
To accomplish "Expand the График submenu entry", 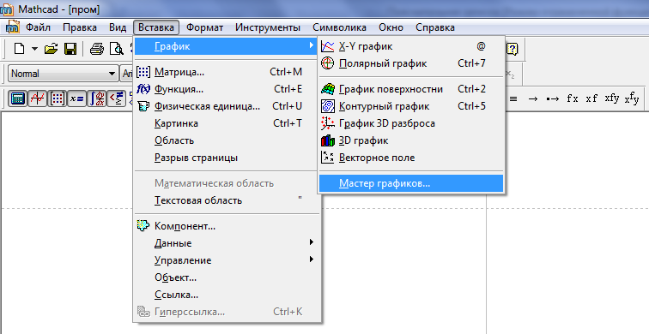I will 226,46.
